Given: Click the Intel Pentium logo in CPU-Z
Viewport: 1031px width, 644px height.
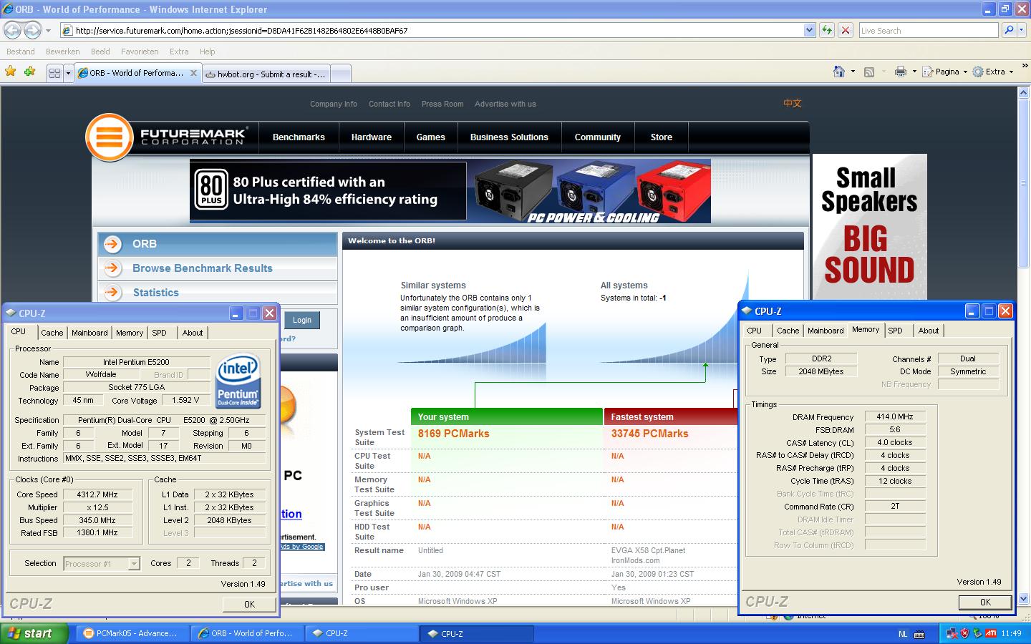Looking at the screenshot, I should (x=238, y=380).
